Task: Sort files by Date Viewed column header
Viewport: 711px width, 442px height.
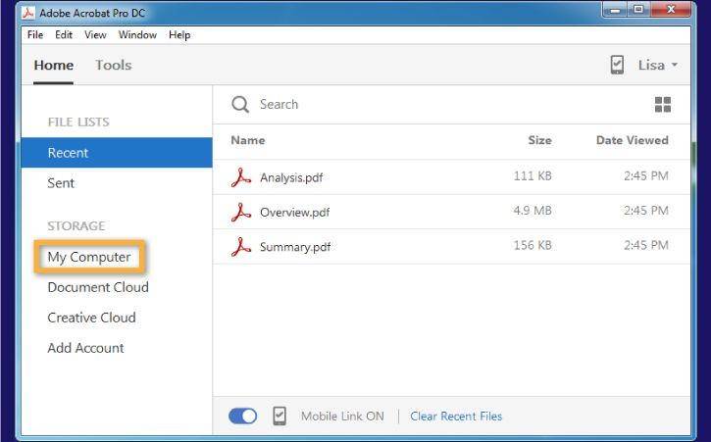Action: click(633, 140)
